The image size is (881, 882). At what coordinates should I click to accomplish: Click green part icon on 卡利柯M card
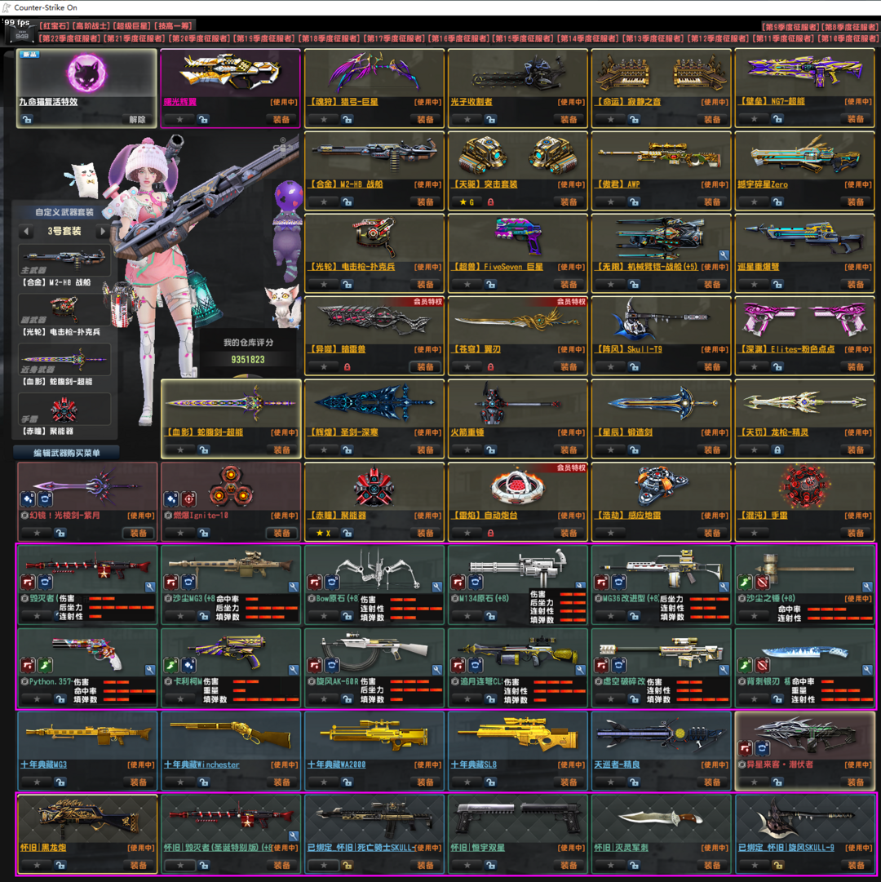171,666
